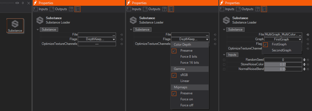
Task: Reset StoneNoiseColor with its revert icon
Action: coord(308,65)
